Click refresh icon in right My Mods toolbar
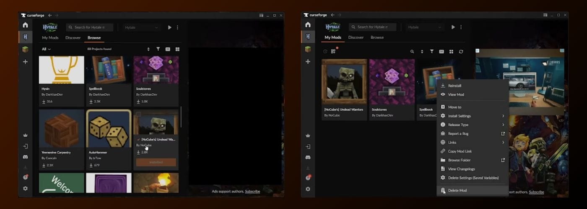This screenshot has height=209, width=587. (461, 51)
